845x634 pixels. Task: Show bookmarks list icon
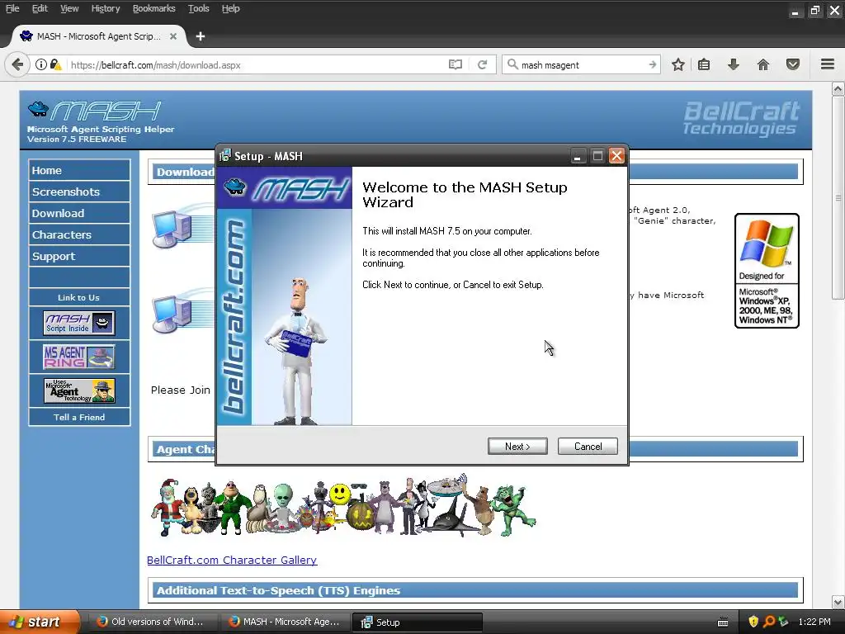point(704,64)
